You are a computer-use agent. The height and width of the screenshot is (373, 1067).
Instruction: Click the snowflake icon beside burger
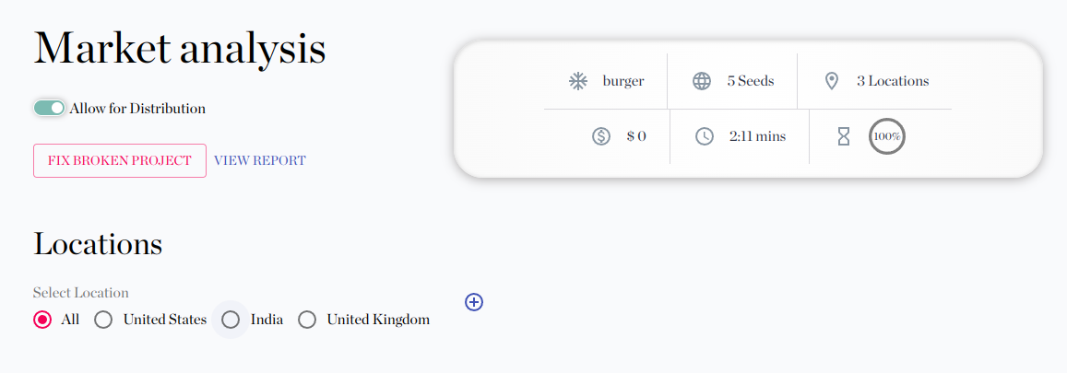[x=577, y=82]
